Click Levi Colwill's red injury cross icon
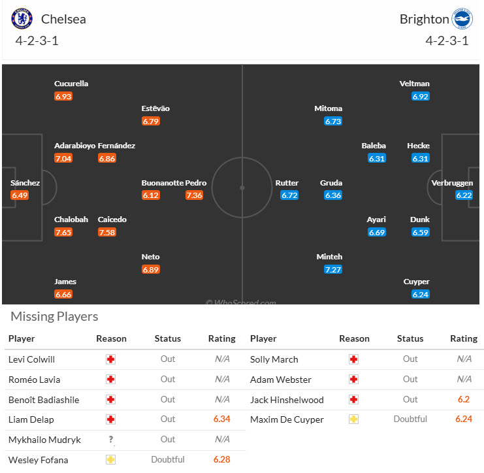 click(111, 359)
